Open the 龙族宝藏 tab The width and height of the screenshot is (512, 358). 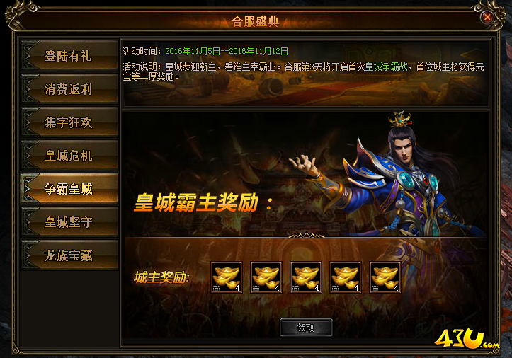pyautogui.click(x=69, y=255)
